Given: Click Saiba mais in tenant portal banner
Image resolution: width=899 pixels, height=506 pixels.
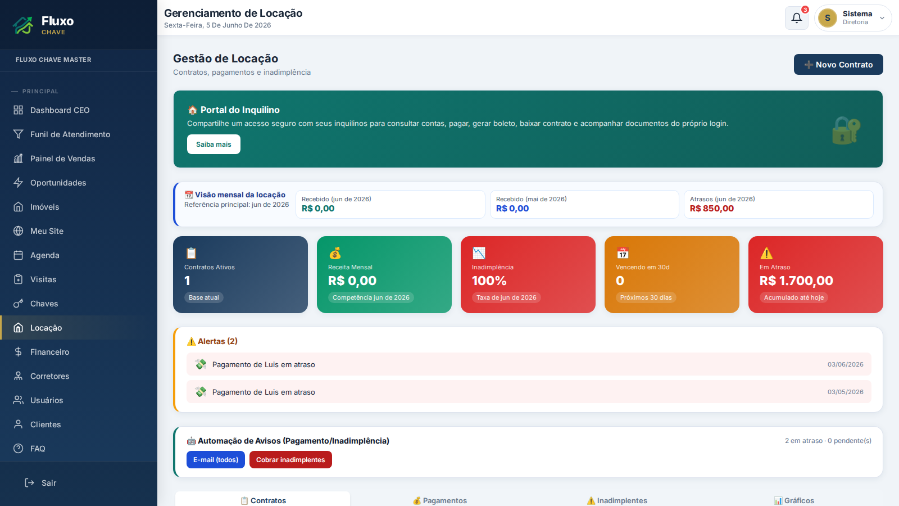Looking at the screenshot, I should coord(214,144).
